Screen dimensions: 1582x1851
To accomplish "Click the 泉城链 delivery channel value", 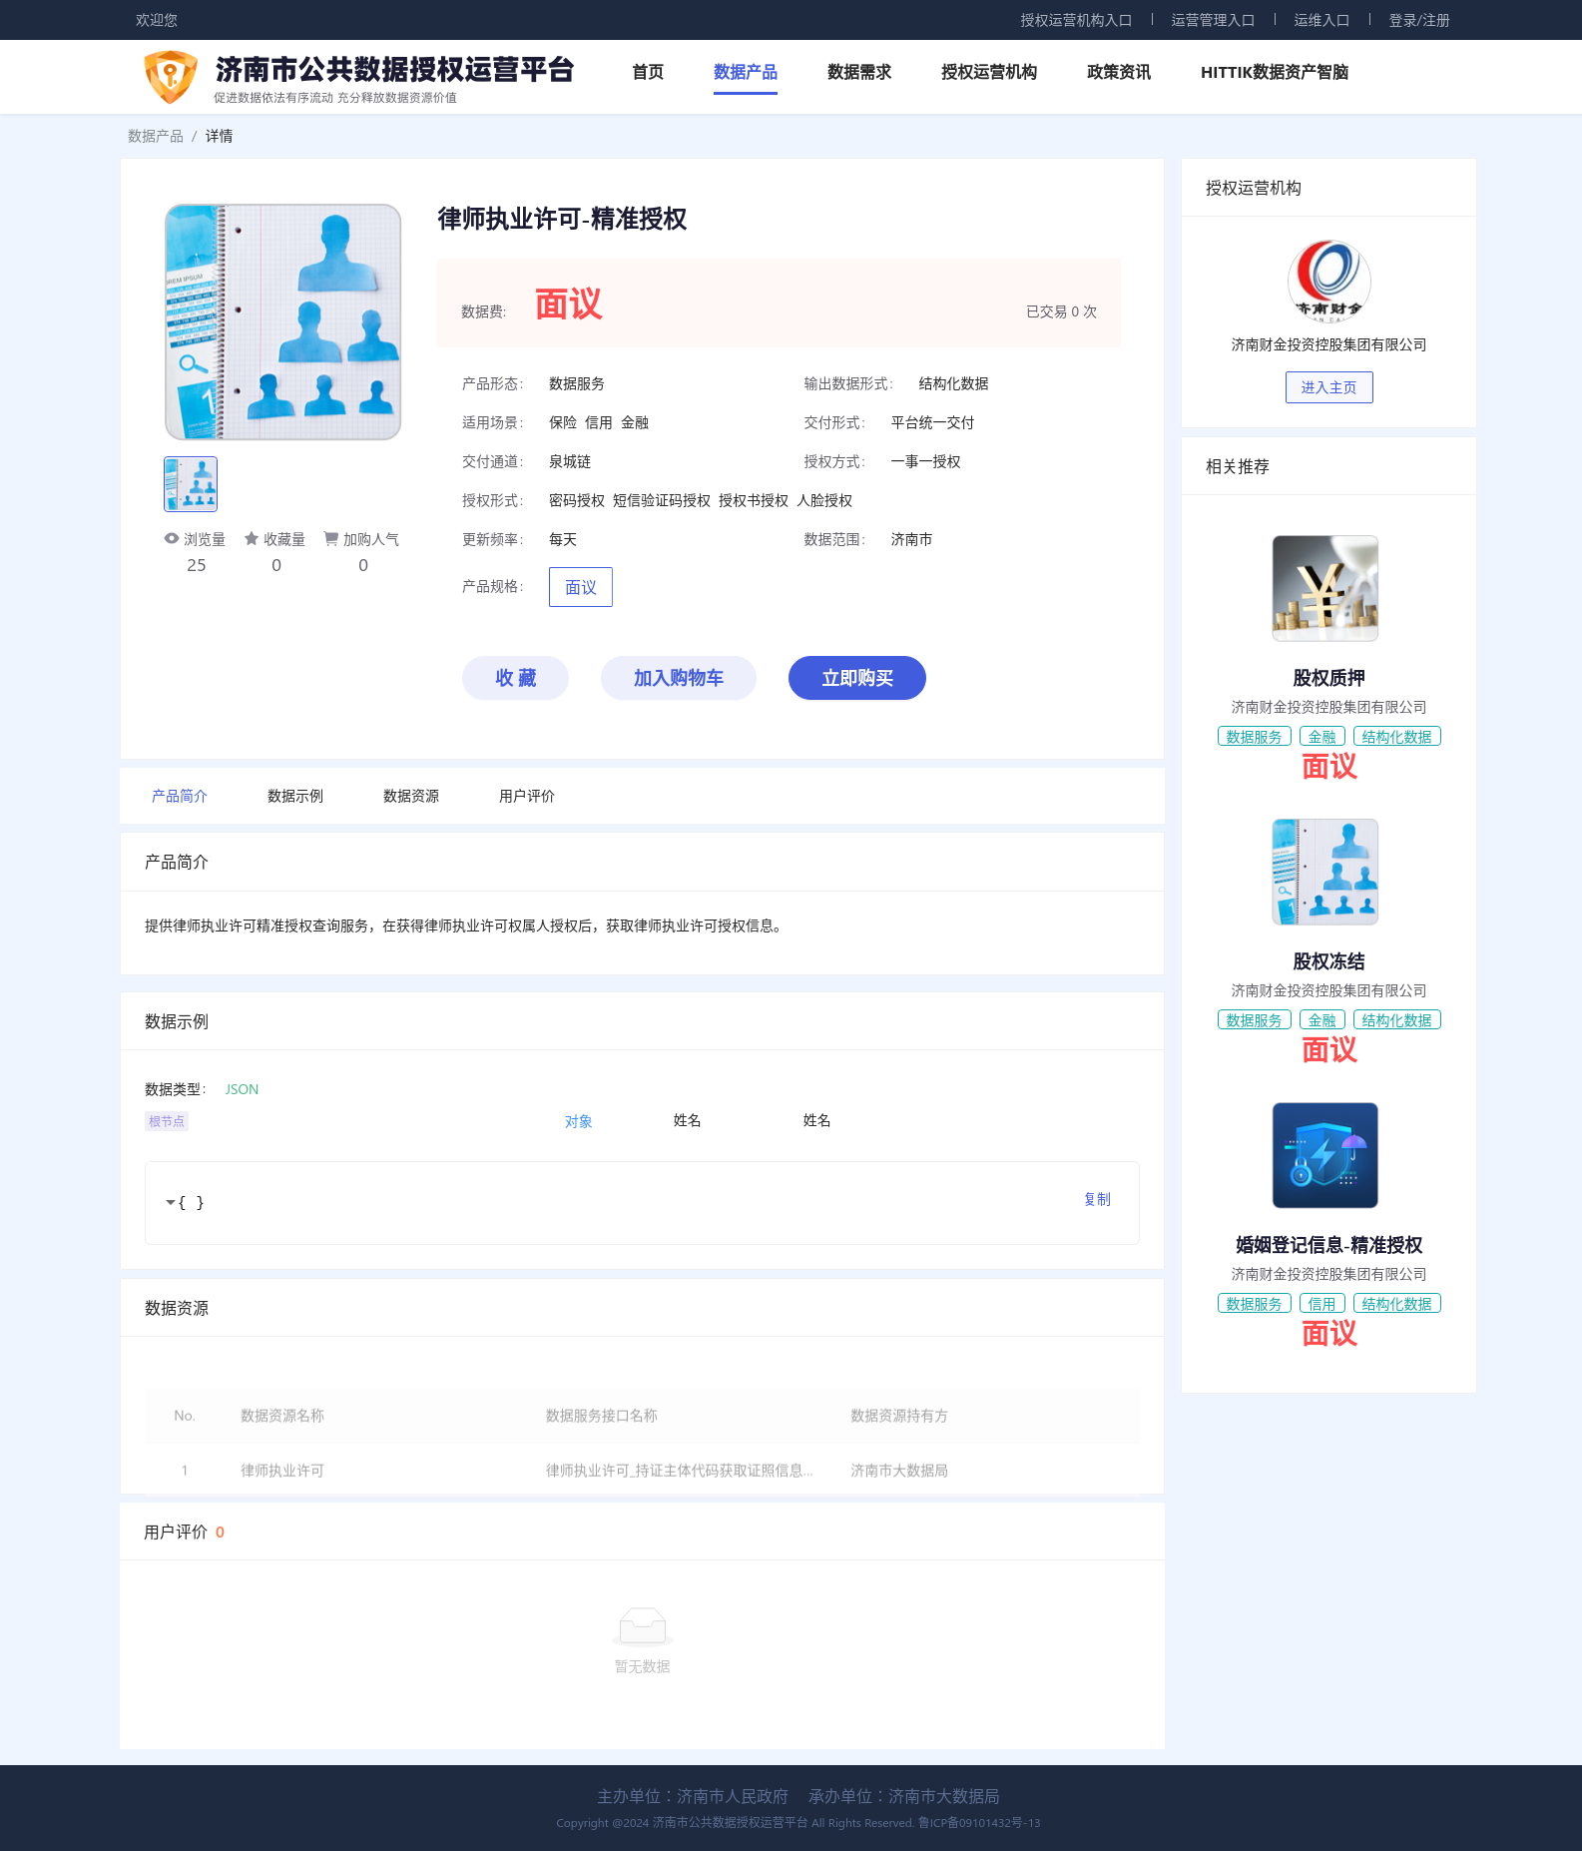I will (570, 461).
